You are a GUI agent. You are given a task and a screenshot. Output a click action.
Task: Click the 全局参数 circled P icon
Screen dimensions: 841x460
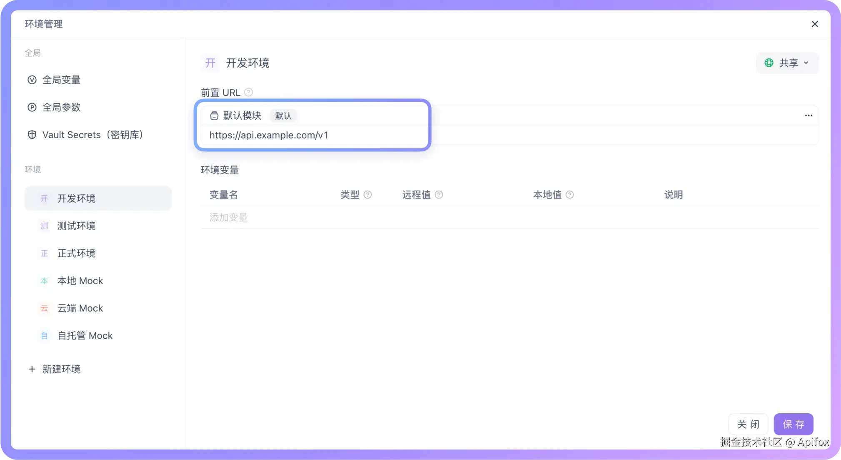[x=32, y=107]
